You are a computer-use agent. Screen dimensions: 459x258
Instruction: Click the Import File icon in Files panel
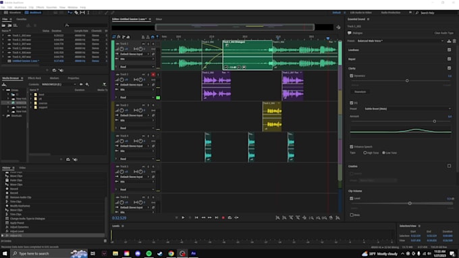[9, 26]
